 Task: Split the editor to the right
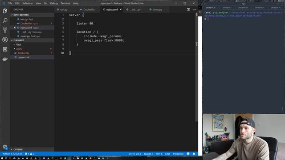188,9
